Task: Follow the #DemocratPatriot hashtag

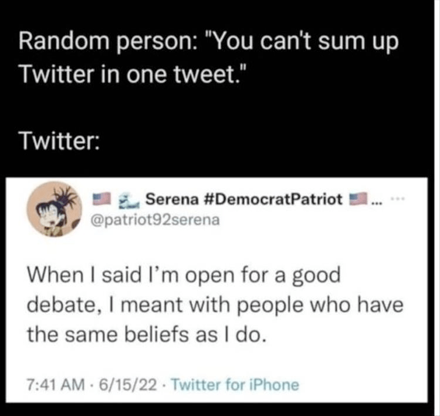Action: 272,199
